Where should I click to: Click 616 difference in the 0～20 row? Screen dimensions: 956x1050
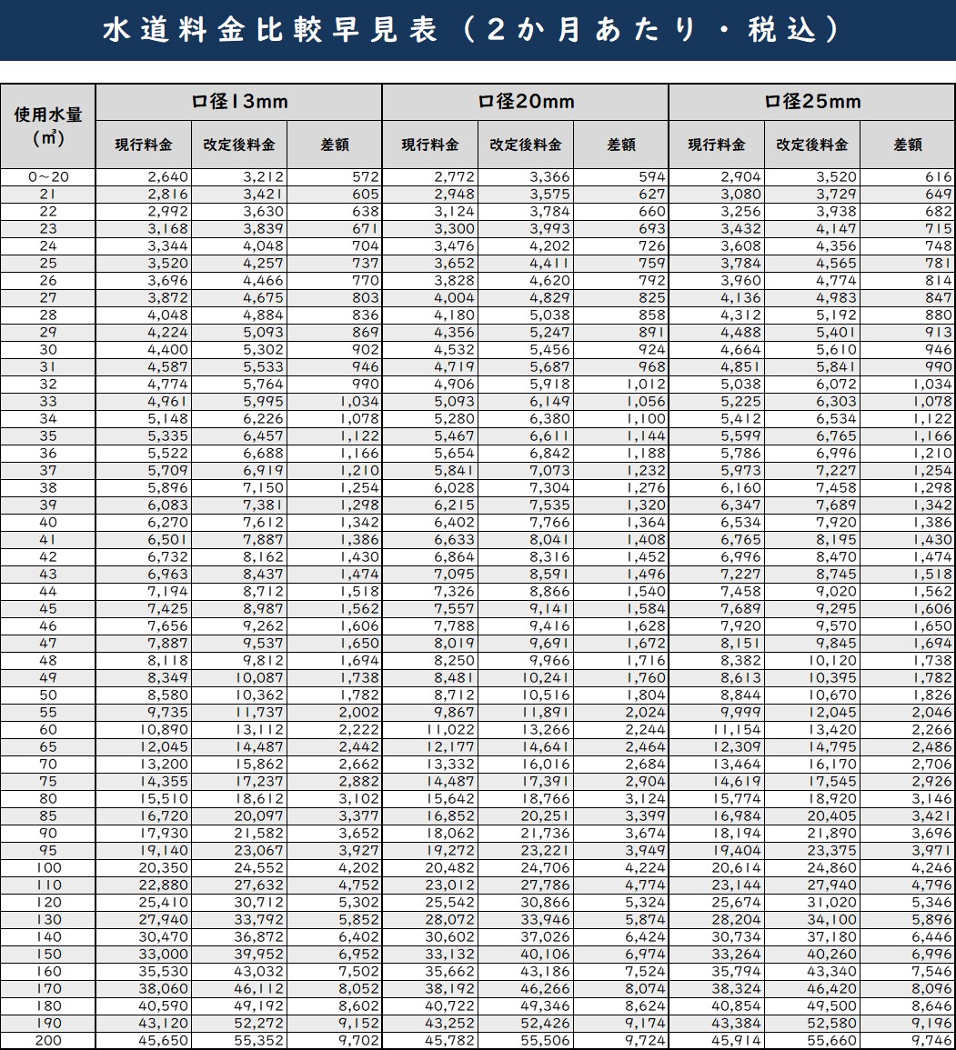point(939,177)
